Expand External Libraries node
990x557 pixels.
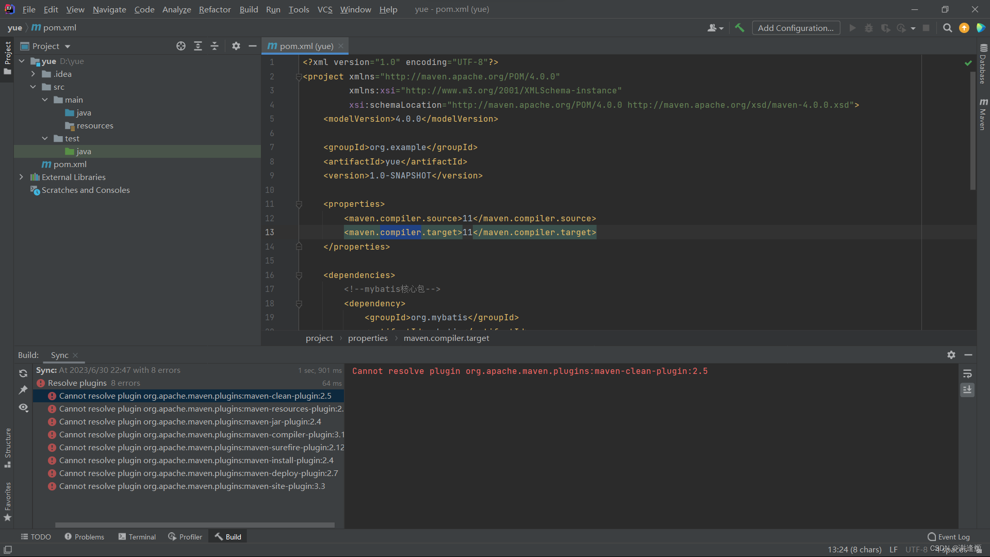[21, 177]
